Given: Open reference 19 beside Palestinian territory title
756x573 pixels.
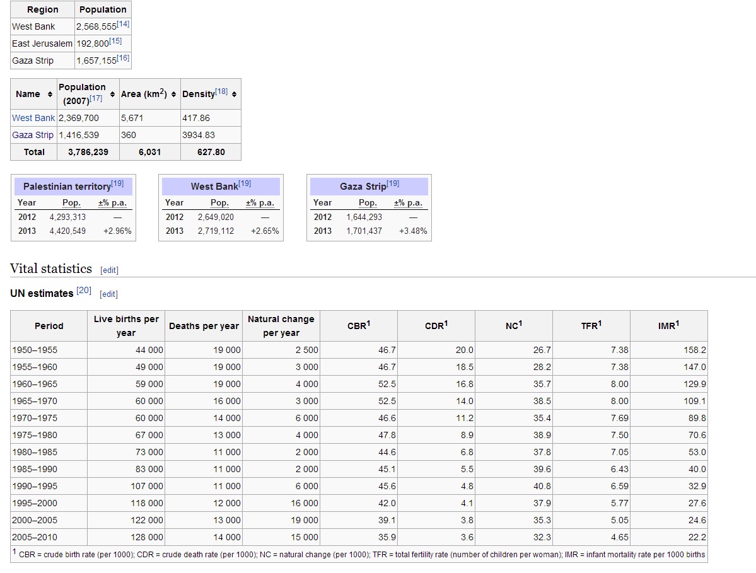Looking at the screenshot, I should [117, 183].
